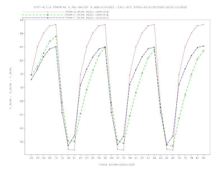Click x-axis tick label 24

pyautogui.click(x=80, y=158)
